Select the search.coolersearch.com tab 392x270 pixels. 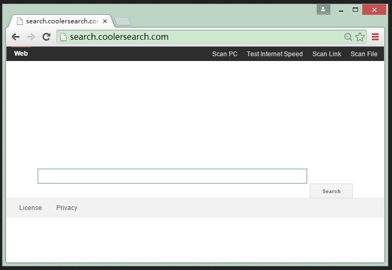tap(62, 21)
